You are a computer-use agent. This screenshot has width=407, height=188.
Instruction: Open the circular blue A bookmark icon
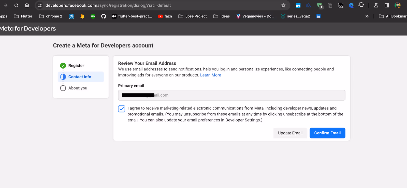pyautogui.click(x=71, y=16)
